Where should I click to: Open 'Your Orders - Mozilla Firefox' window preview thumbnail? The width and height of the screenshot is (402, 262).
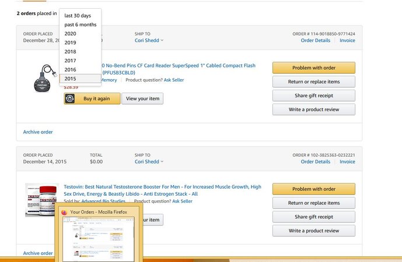click(x=99, y=239)
